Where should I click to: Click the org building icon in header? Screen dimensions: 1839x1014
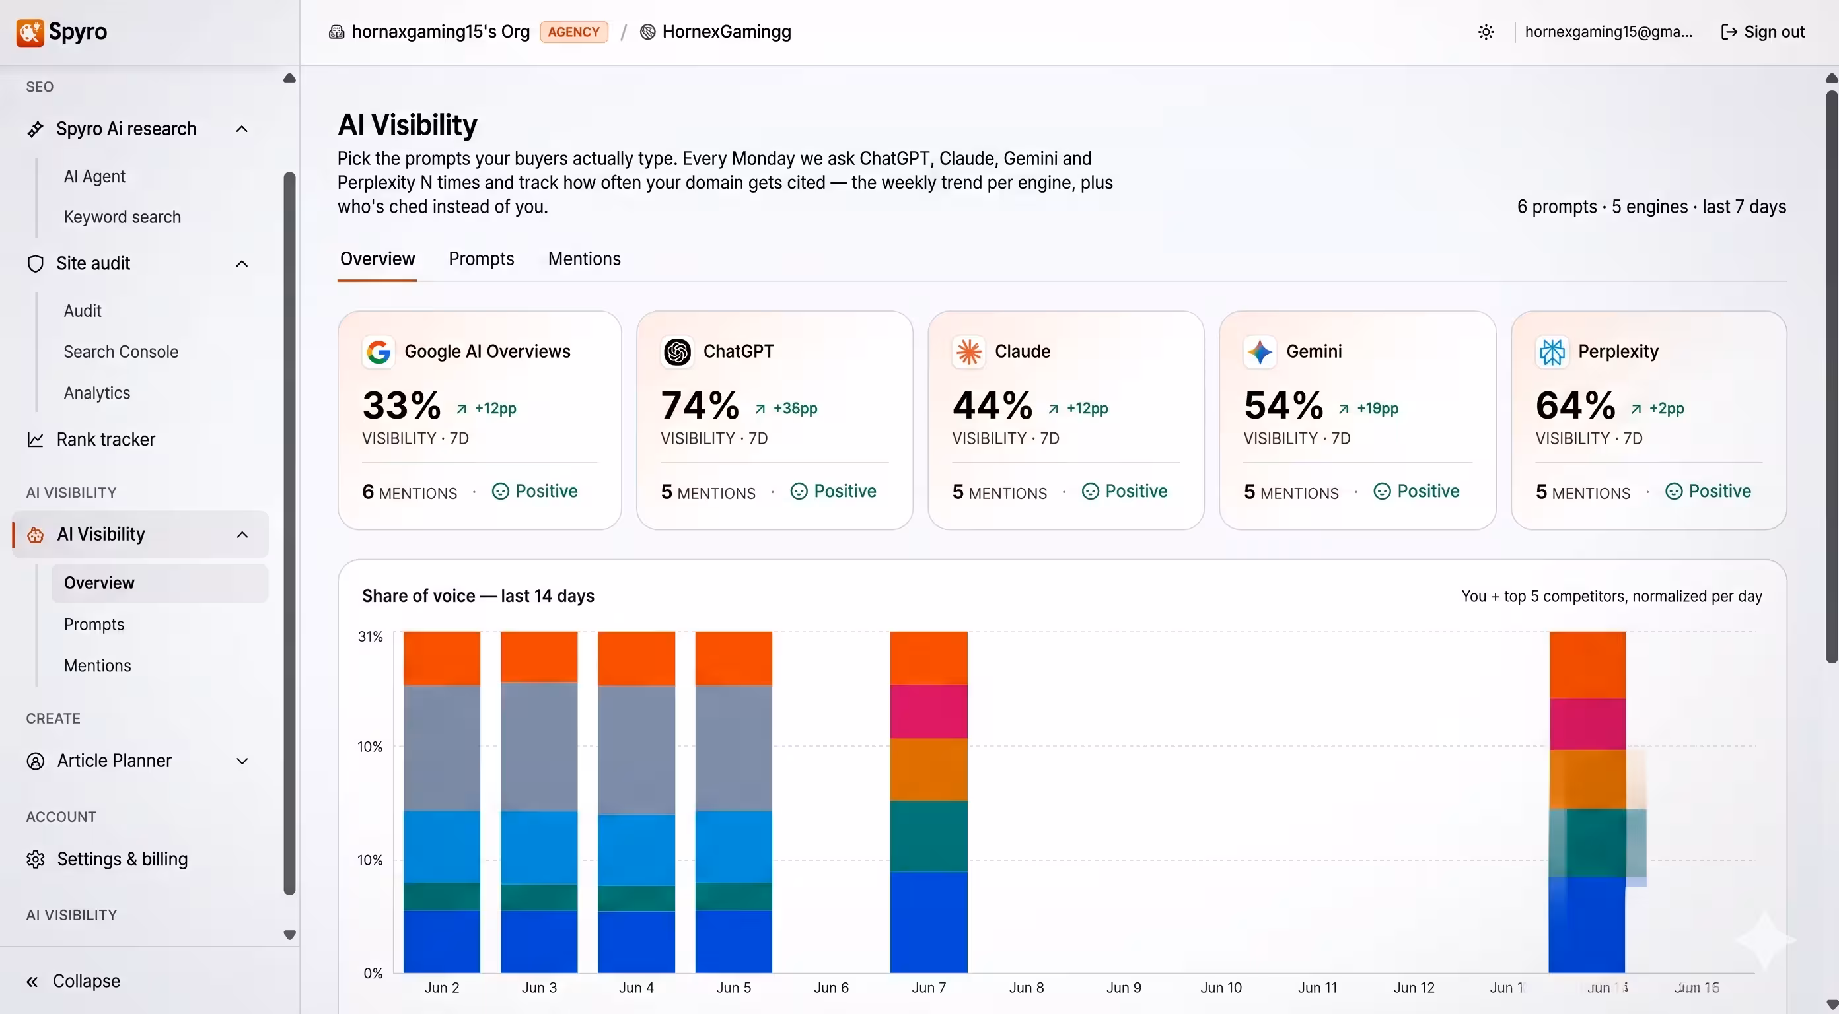[336, 32]
